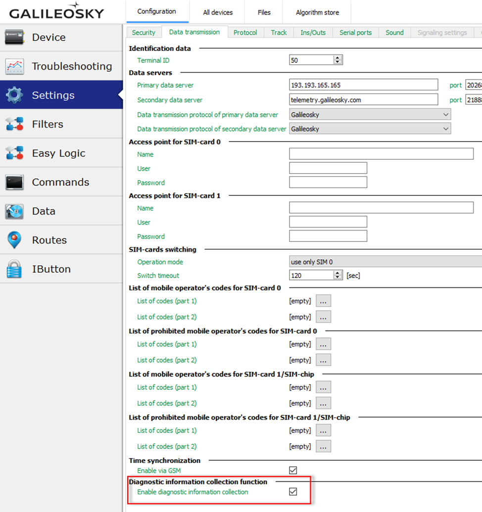Edit SIM-card 1/SIM-chip operator codes part 1
Viewport: 482px width, 512px height.
[x=323, y=387]
